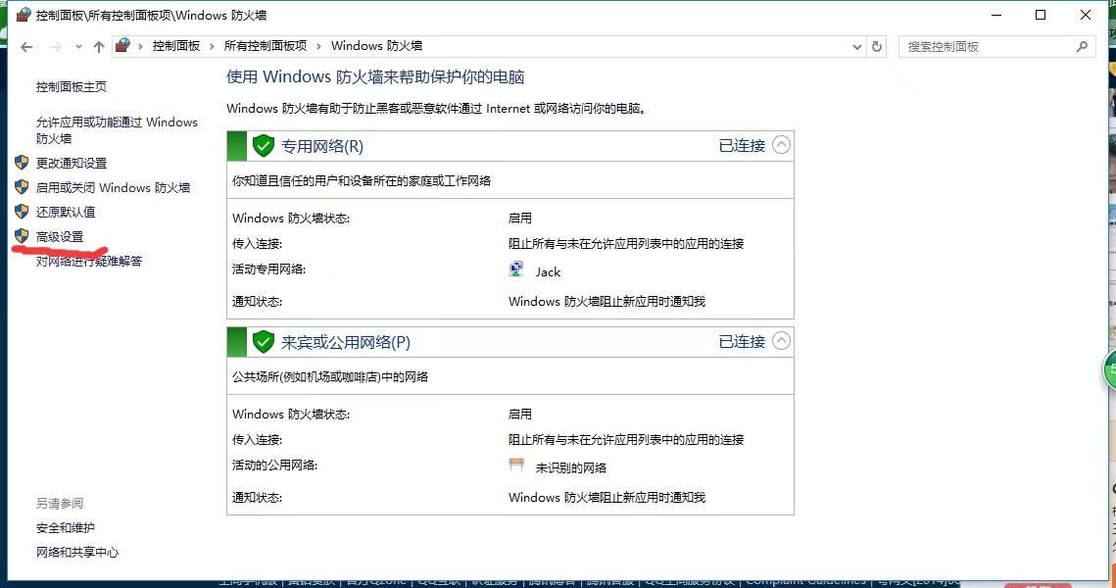Click the 已连接 status in 来宾或公用网络 header
Image resolution: width=1116 pixels, height=588 pixels.
click(742, 342)
